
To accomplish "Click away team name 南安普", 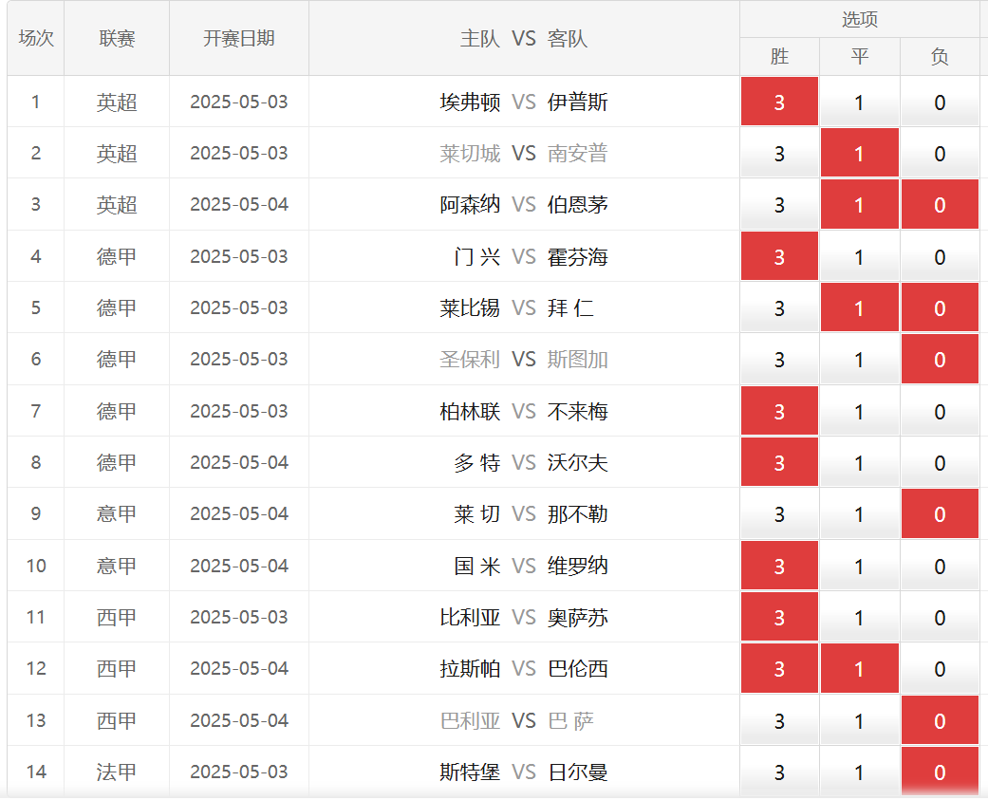I will (578, 154).
